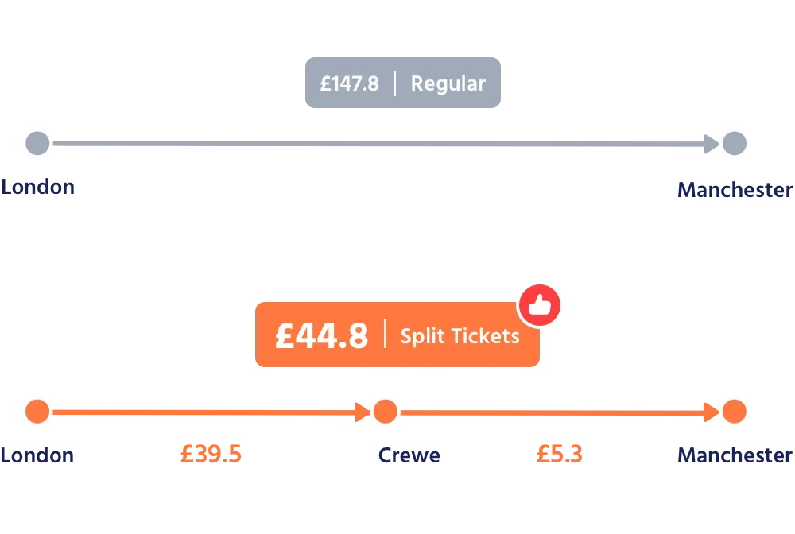Image resolution: width=795 pixels, height=534 pixels.
Task: Click Manchester label under the orange route
Action: [x=735, y=455]
